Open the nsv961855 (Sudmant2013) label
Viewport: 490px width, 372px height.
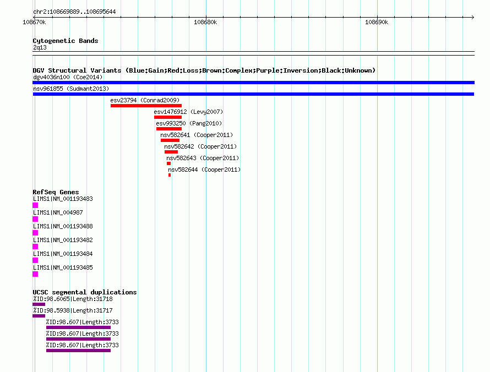click(71, 89)
